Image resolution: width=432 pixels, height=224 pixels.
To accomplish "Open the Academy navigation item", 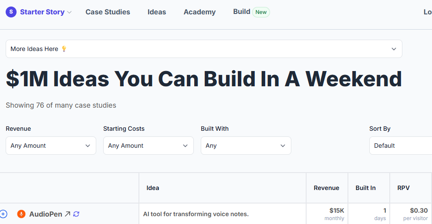I will [x=200, y=12].
